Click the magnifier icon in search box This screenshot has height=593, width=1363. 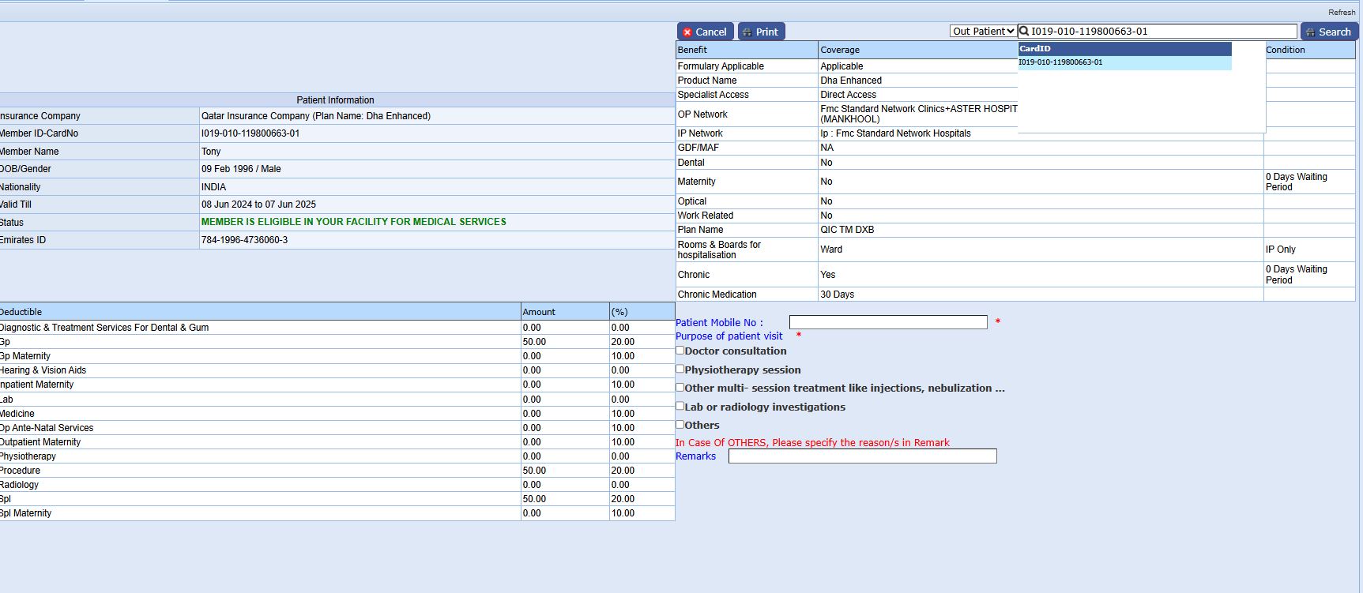1024,32
